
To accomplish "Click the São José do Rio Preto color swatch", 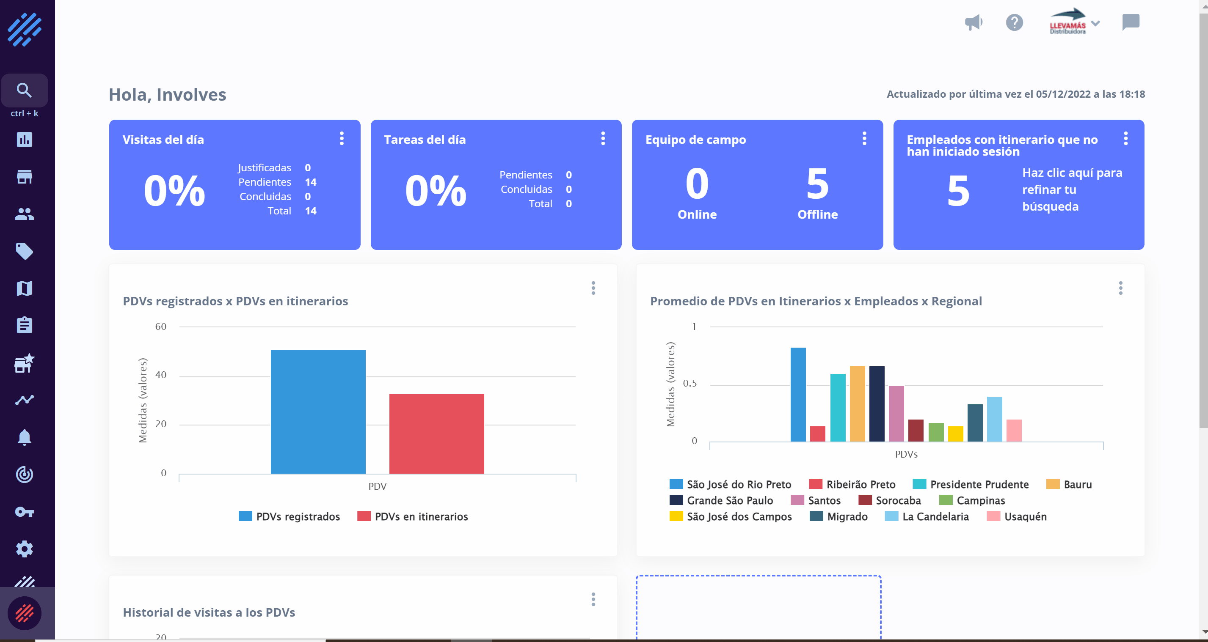I will pyautogui.click(x=676, y=484).
